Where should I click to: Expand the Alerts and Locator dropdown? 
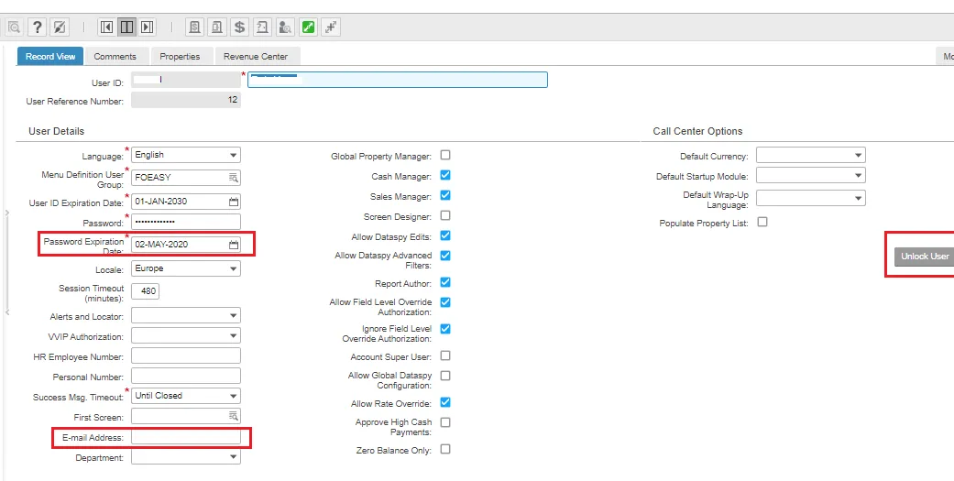(185, 315)
